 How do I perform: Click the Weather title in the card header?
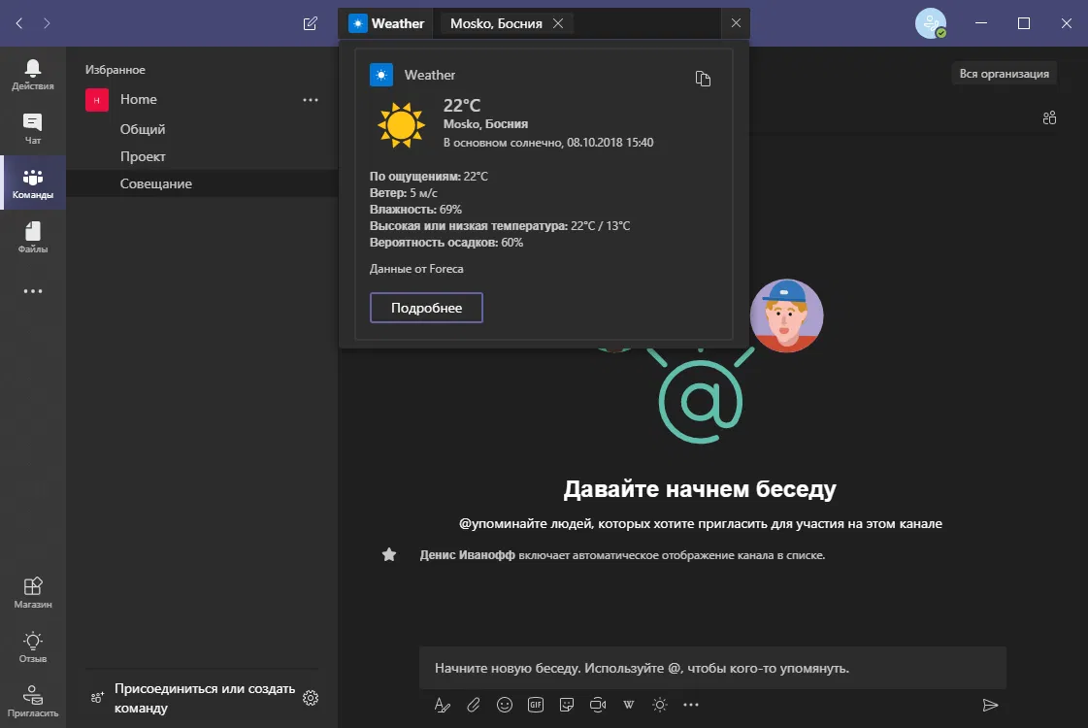(430, 75)
